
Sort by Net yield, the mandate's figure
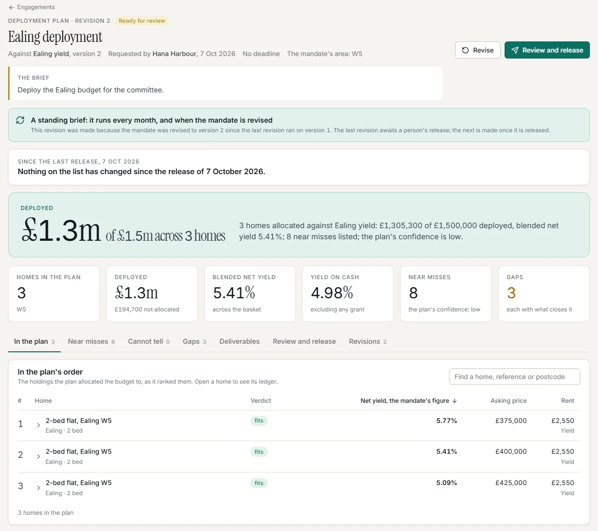pyautogui.click(x=409, y=401)
